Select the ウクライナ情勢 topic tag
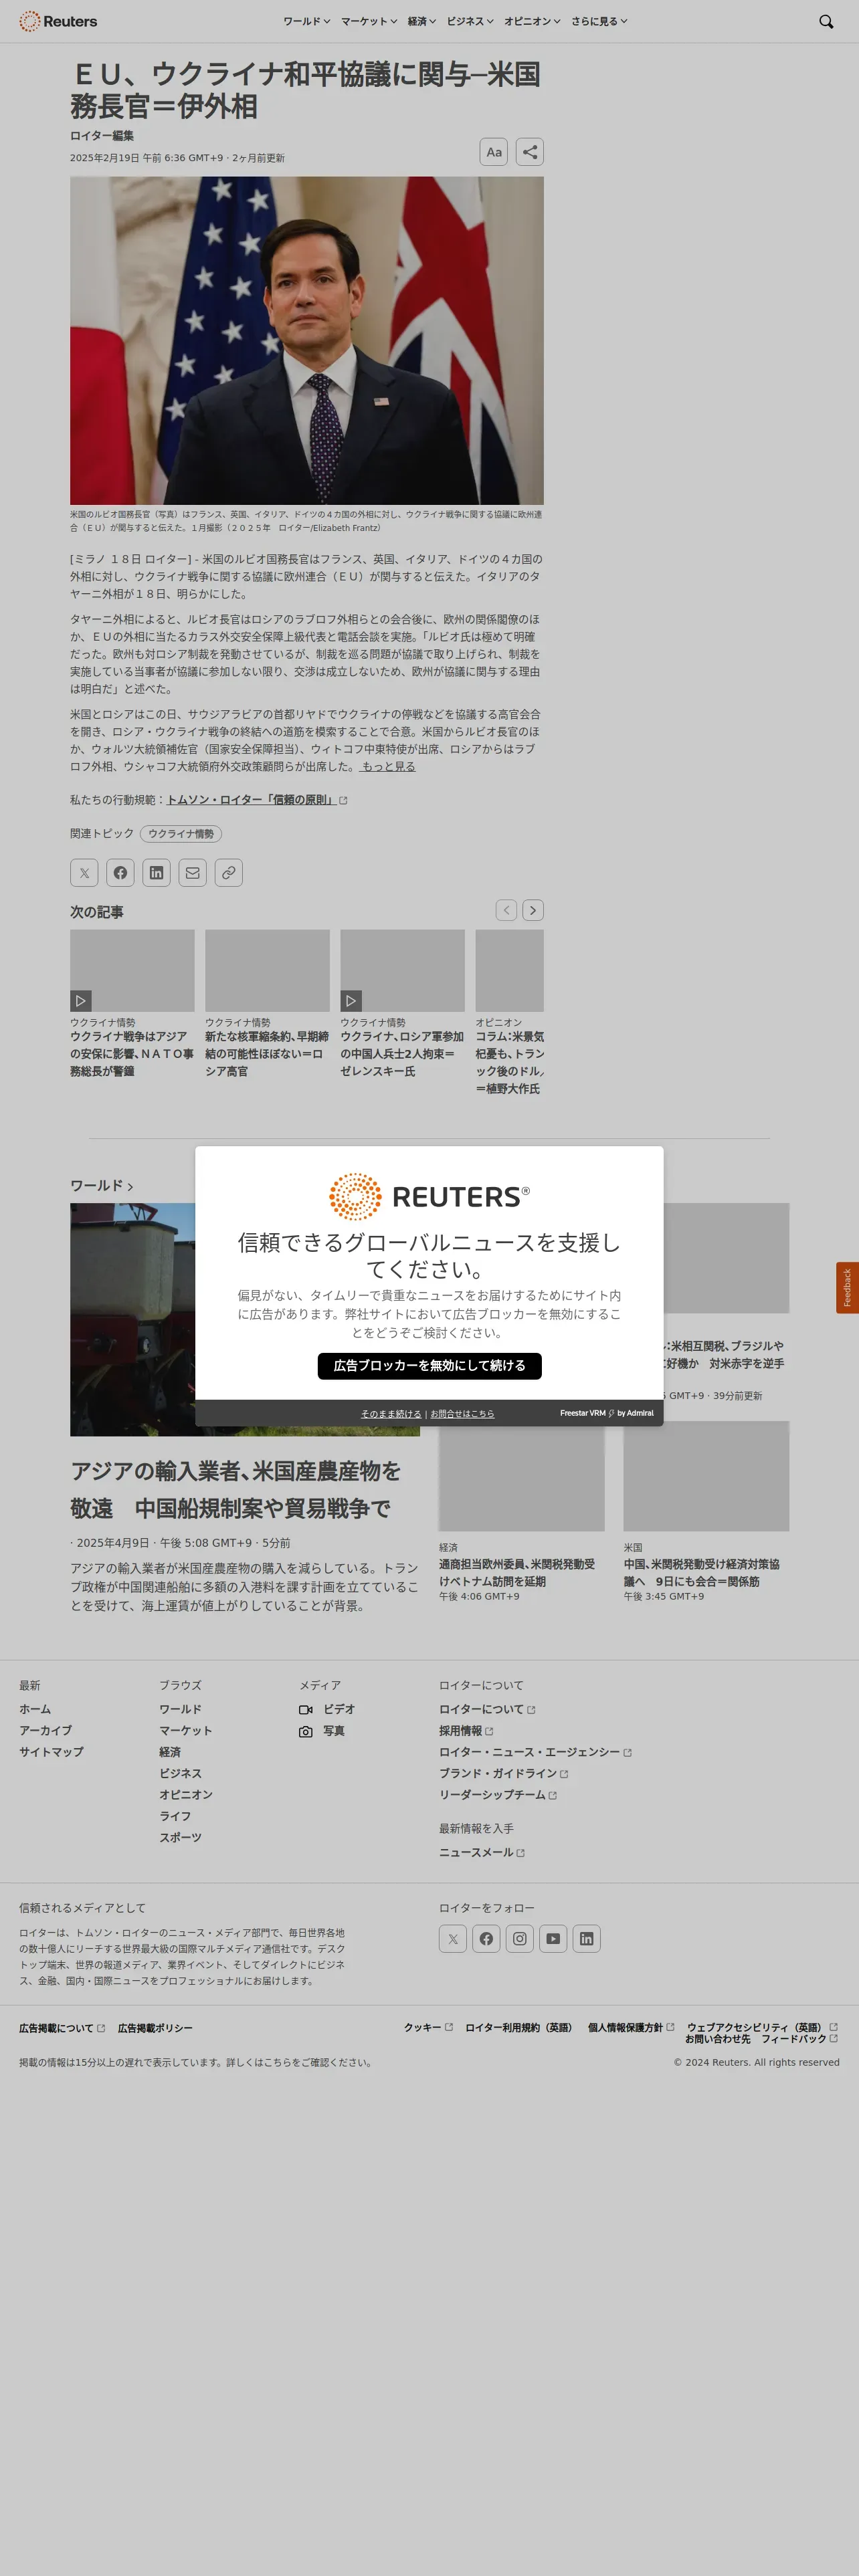Image resolution: width=859 pixels, height=2576 pixels. tap(181, 834)
